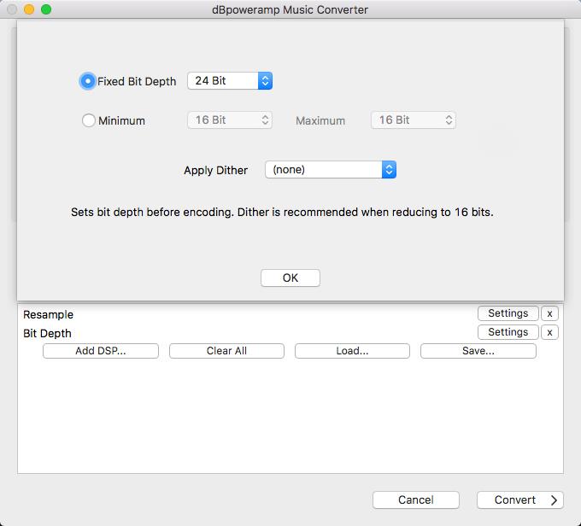Open Settings for the Bit Depth DSP
581x526 pixels.
point(508,332)
